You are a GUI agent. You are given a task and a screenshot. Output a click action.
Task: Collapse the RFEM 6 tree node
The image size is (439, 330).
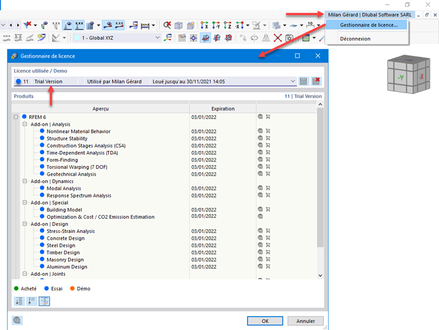click(x=16, y=117)
